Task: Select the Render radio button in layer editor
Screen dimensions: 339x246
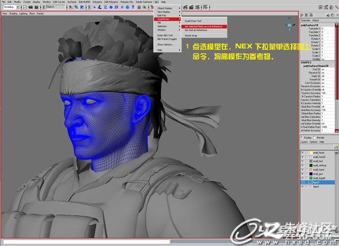Action: (x=315, y=137)
